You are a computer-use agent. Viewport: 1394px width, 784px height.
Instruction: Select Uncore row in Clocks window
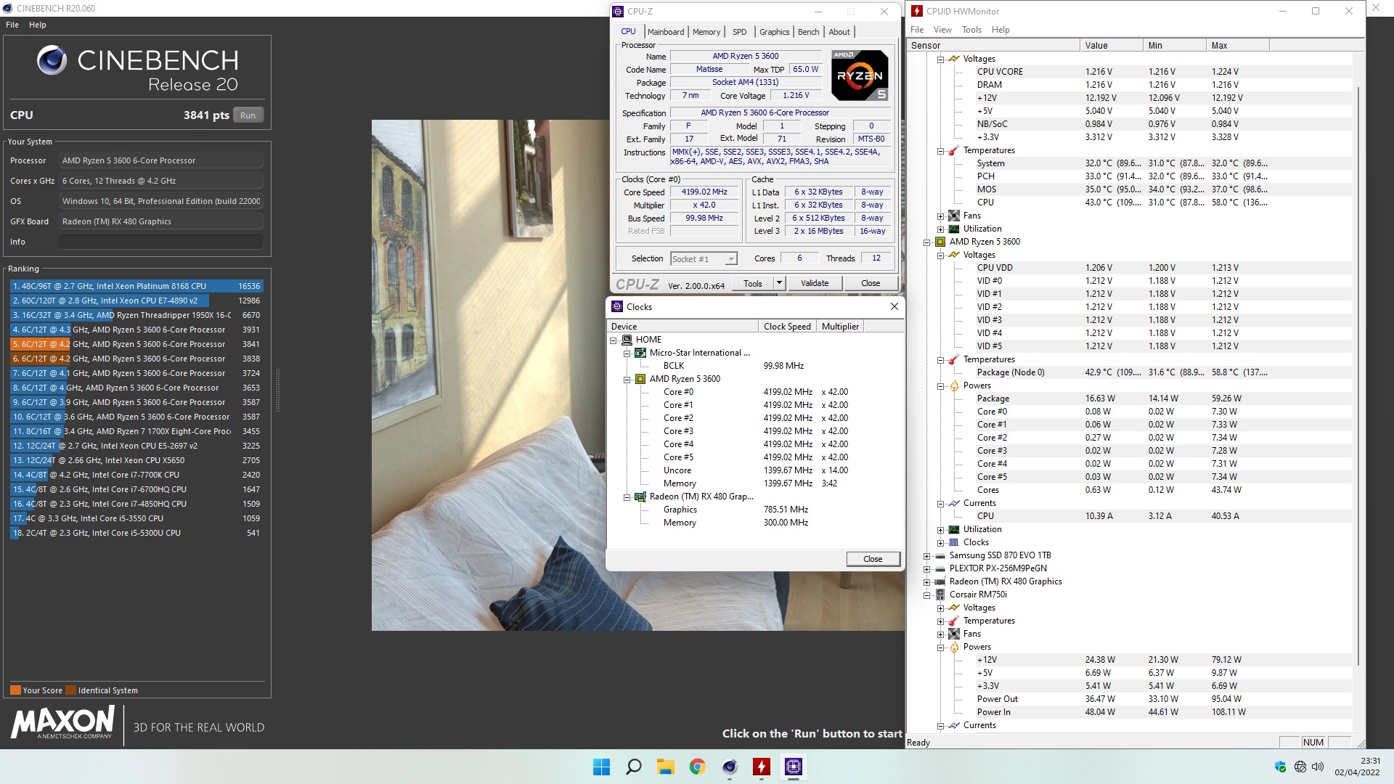pos(755,470)
